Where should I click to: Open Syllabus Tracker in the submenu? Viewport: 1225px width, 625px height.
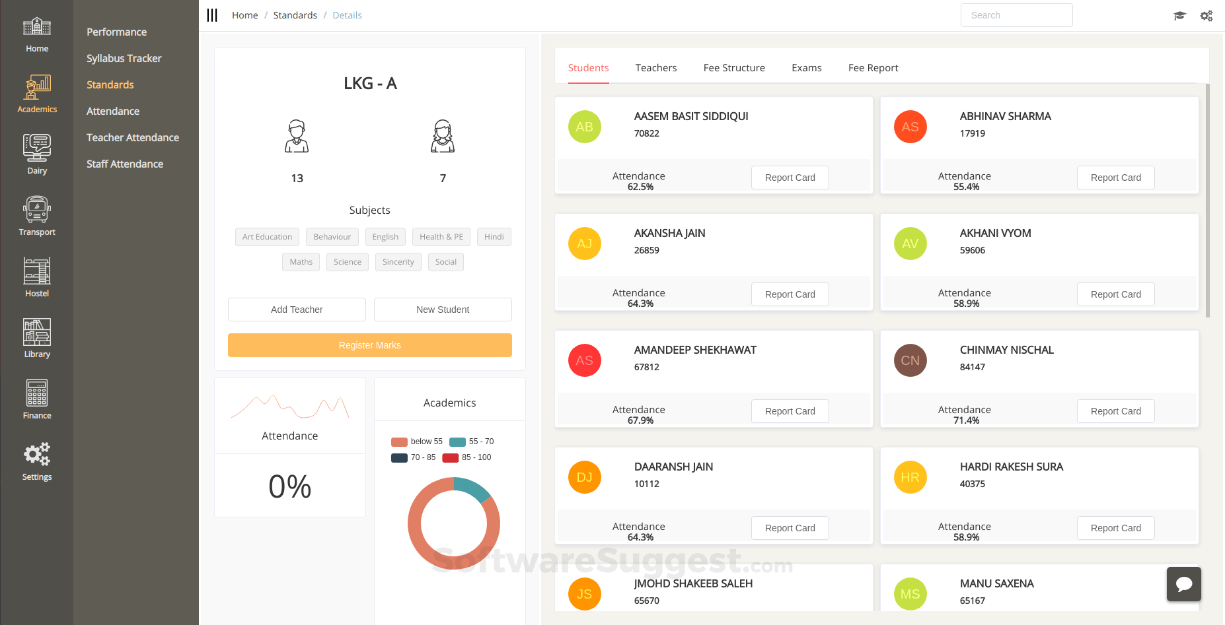coord(124,58)
